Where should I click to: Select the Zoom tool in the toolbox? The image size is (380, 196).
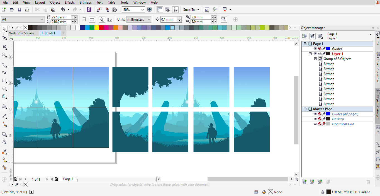pyautogui.click(x=4, y=55)
